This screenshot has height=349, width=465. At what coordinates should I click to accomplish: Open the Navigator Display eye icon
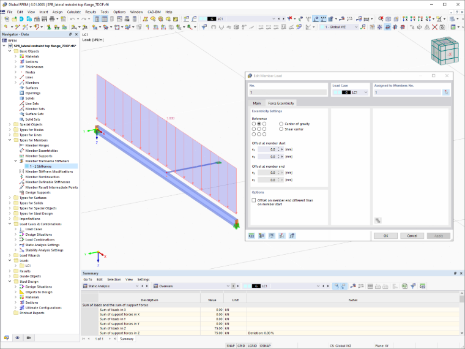18,338
